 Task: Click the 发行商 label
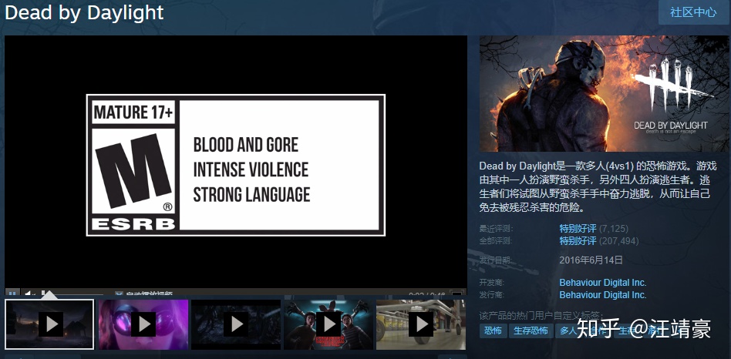tap(492, 295)
